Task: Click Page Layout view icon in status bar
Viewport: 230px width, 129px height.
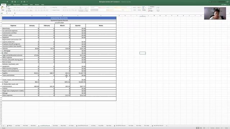Action: pos(201,128)
